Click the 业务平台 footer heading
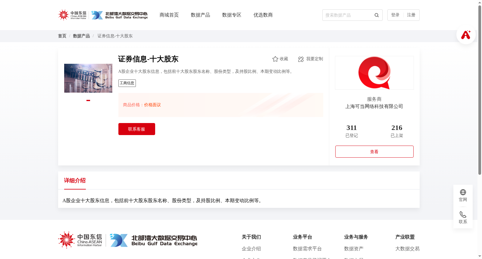The width and height of the screenshot is (482, 259). point(302,237)
